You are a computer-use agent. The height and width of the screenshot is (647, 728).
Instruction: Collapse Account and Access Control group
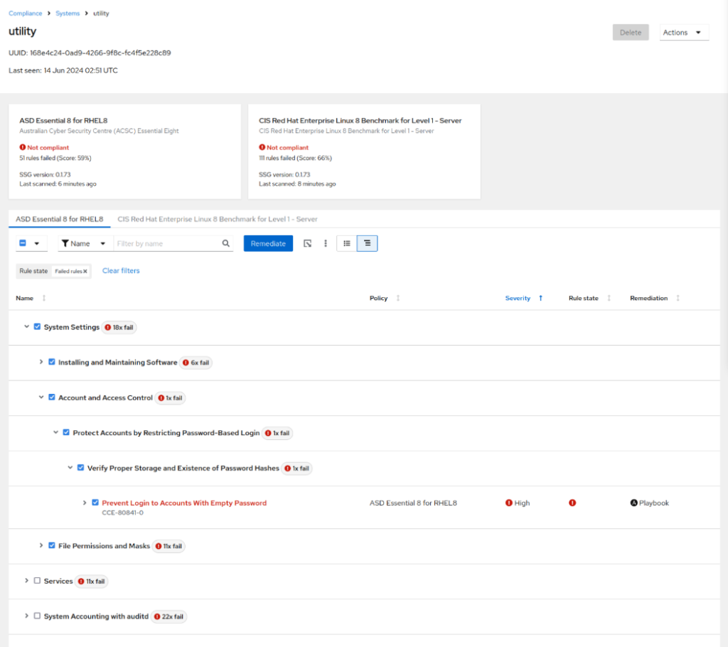pos(41,397)
